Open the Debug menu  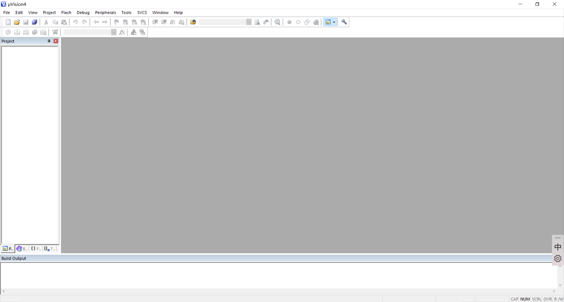(x=83, y=13)
